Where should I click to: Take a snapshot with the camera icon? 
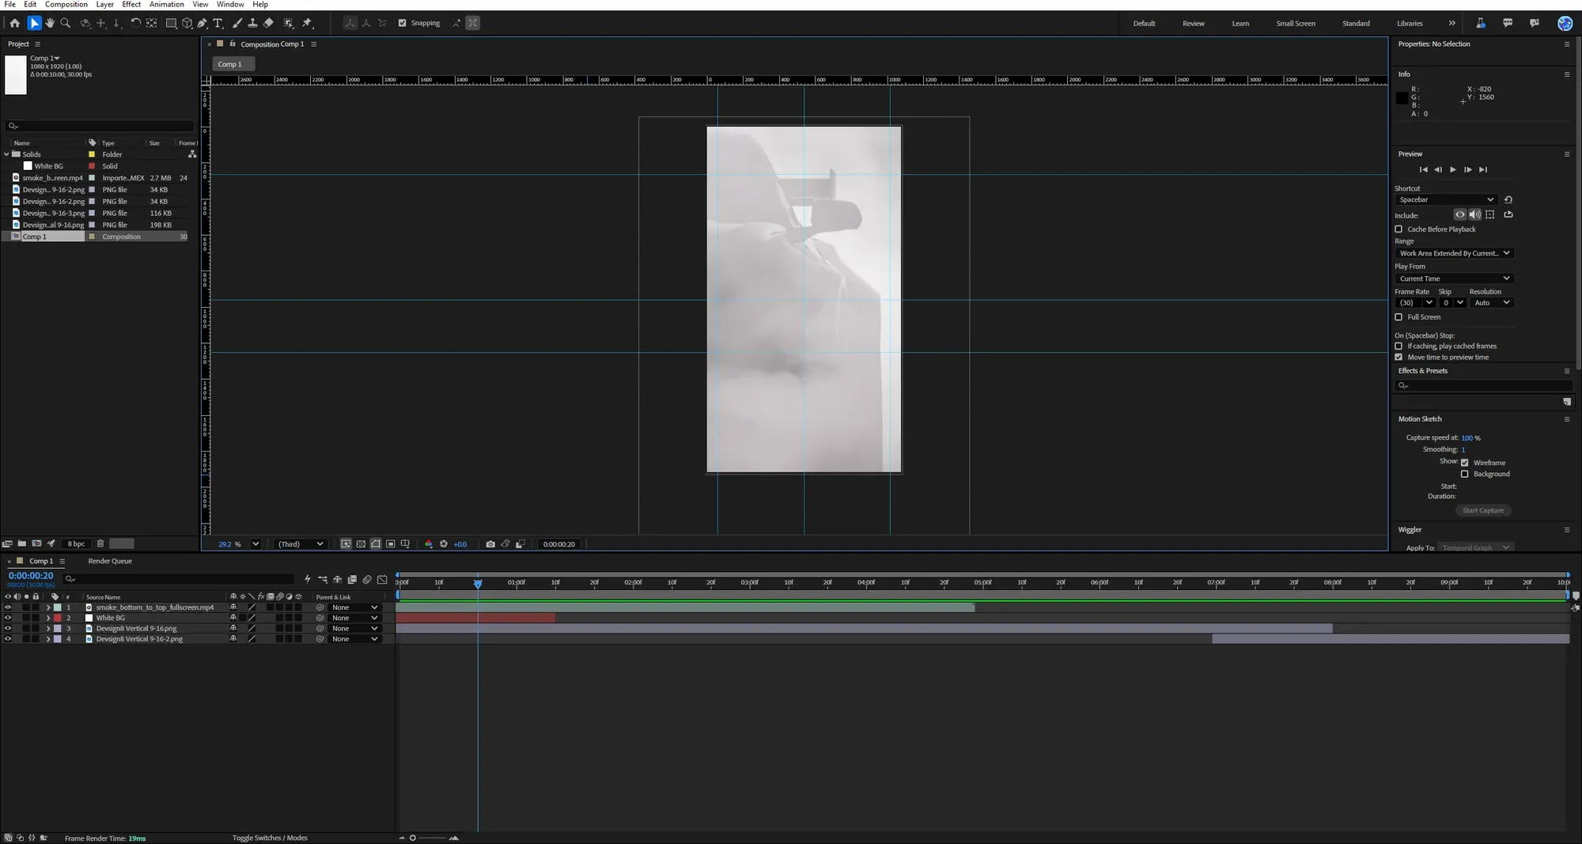click(x=490, y=544)
